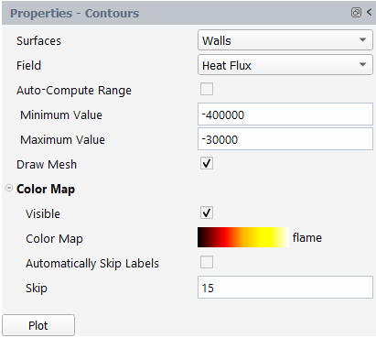Collapse the Color Map section toggle icon
The width and height of the screenshot is (376, 338).
pyautogui.click(x=9, y=188)
